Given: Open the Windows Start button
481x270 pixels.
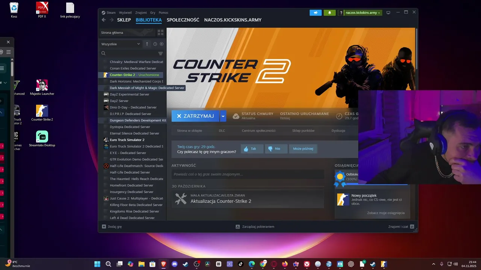Looking at the screenshot, I should 97,264.
